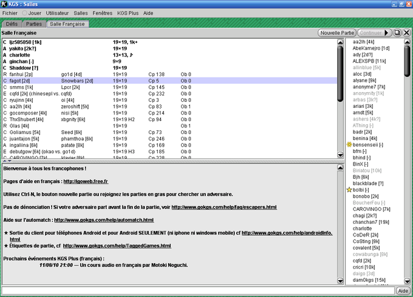Open the TaggedGames.html link
The width and height of the screenshot is (413, 297).
pos(117,245)
